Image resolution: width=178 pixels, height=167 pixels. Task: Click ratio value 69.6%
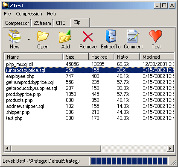[x=123, y=64]
